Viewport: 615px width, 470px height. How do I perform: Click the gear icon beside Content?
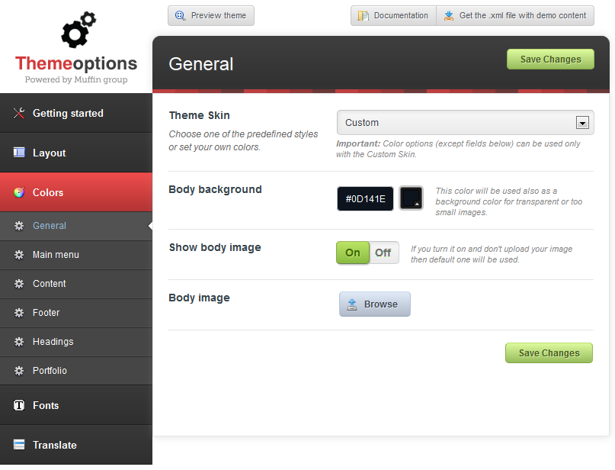coord(19,284)
